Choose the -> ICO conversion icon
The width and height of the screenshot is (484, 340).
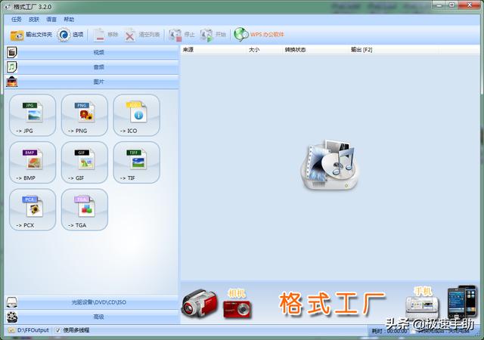[137, 115]
